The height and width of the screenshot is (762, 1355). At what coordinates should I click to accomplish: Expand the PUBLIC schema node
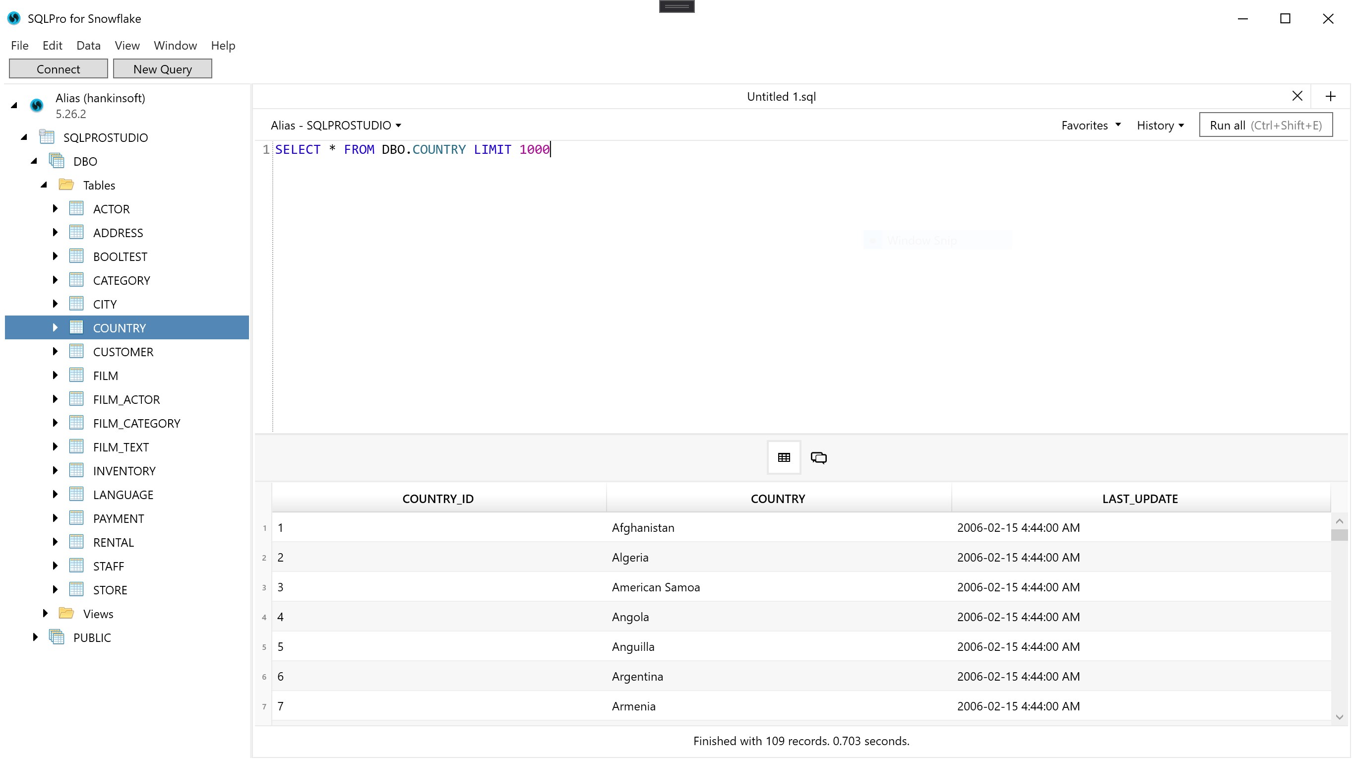coord(35,637)
